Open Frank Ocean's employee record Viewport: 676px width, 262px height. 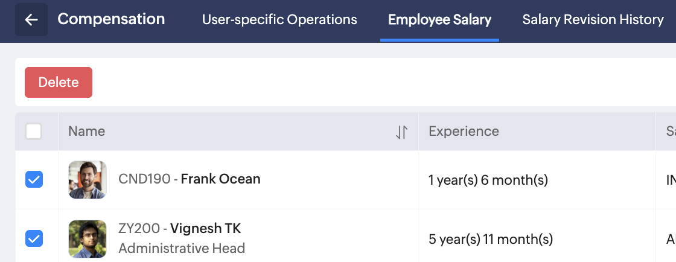pyautogui.click(x=220, y=179)
